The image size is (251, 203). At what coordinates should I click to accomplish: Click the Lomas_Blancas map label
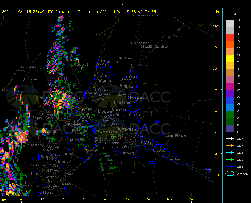176,135
